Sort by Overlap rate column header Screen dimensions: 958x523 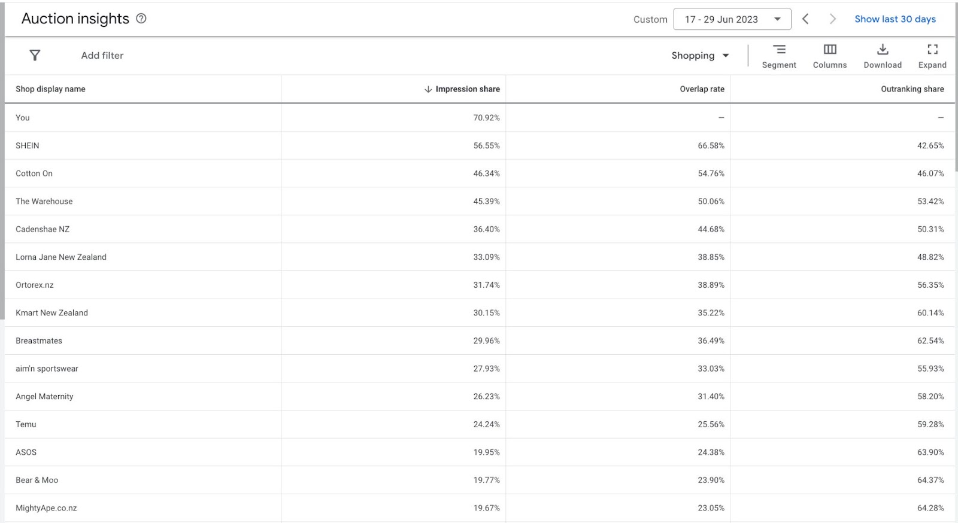tap(702, 89)
